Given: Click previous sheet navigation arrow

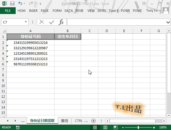Looking at the screenshot, I should pos(8,121).
